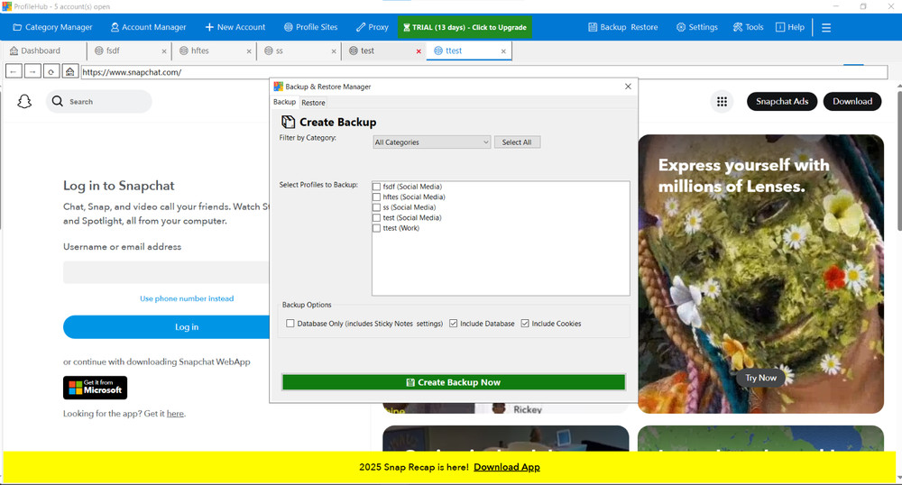
Task: Click the TRIAL upgrade button
Action: pyautogui.click(x=465, y=27)
